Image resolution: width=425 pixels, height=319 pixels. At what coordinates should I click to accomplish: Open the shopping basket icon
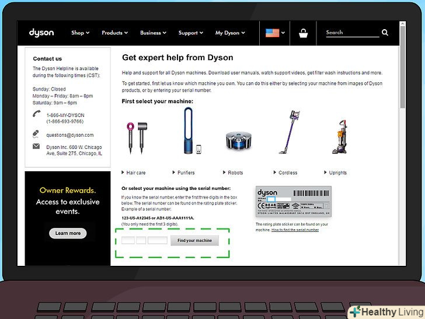[303, 33]
